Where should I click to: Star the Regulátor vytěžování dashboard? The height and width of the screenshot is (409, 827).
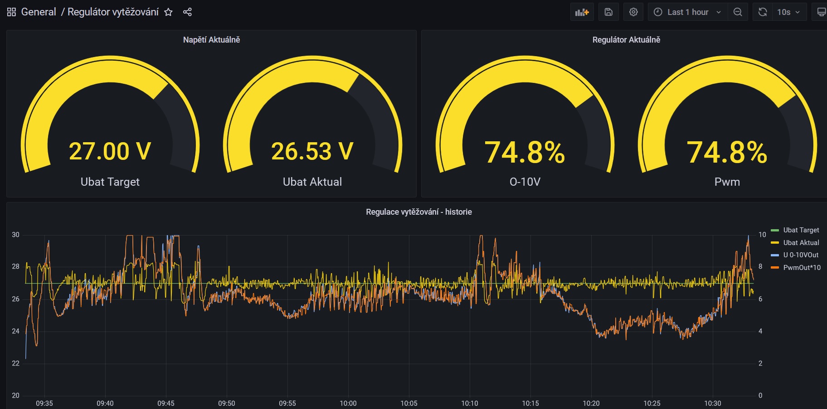tap(168, 12)
